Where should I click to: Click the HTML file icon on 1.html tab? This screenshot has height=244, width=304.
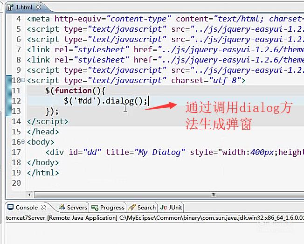[x=10, y=7]
